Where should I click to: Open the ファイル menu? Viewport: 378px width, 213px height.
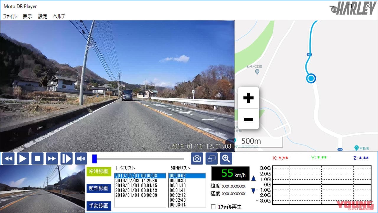[10, 16]
